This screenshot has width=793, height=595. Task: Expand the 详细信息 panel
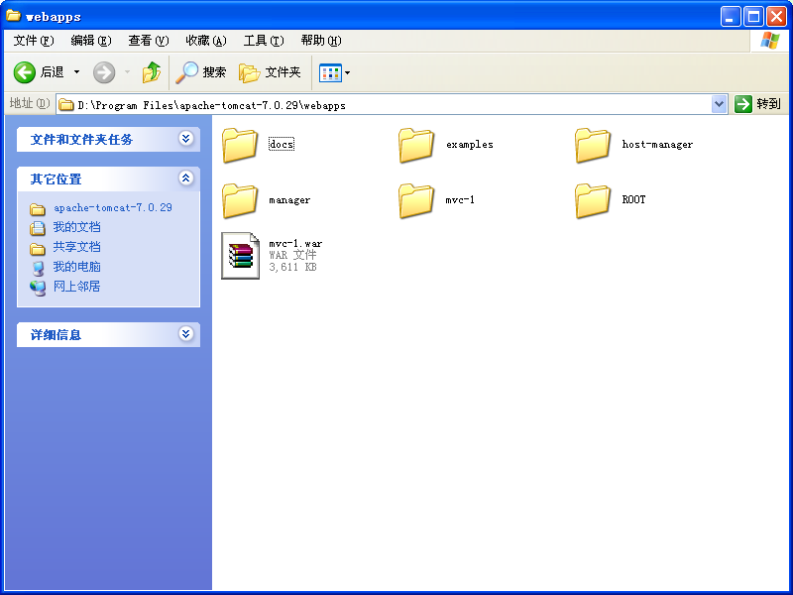point(186,334)
